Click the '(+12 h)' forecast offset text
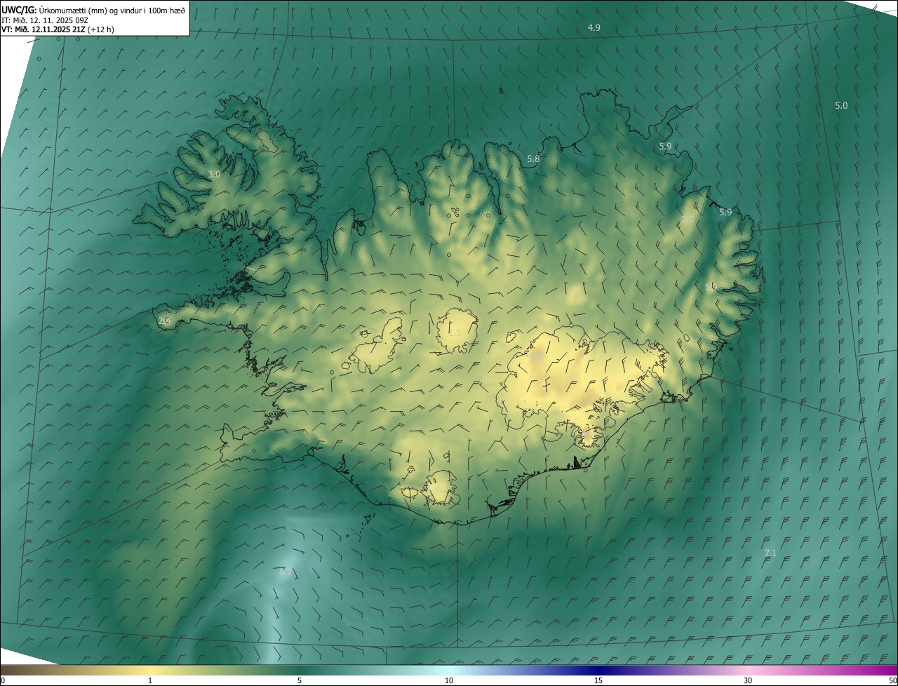Viewport: 898px width, 686px height. coord(101,29)
